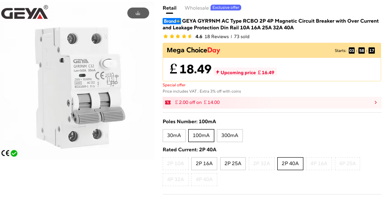Switch to the Retail tab
387x197 pixels.
click(x=169, y=8)
